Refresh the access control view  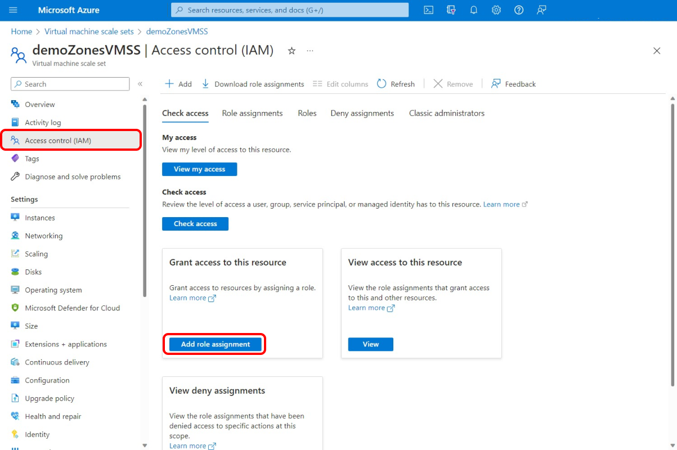(396, 83)
